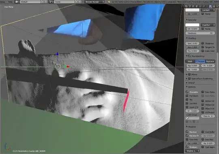Select the Z Transparency mode
The height and width of the screenshot is (154, 219).
(200, 61)
